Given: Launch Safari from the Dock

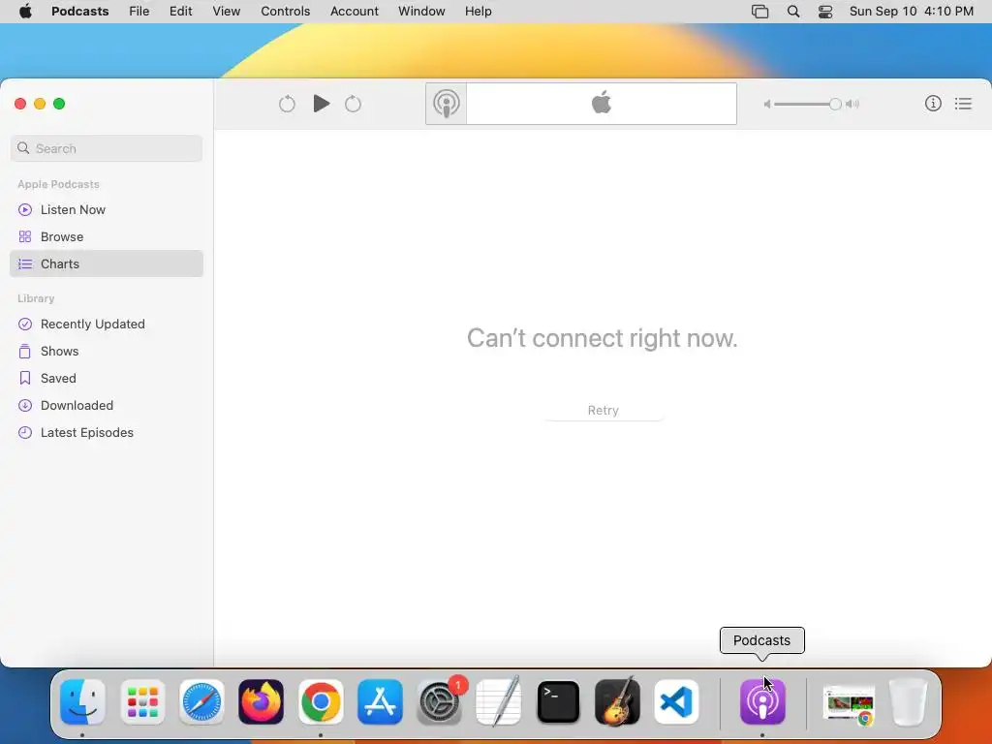Looking at the screenshot, I should pos(201,701).
